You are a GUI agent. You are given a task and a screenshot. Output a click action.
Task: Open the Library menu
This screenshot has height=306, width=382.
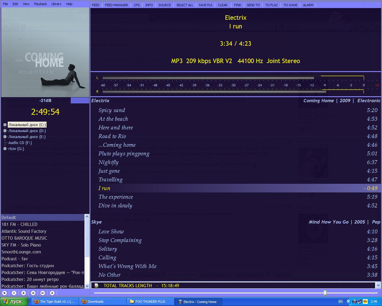[x=56, y=4]
